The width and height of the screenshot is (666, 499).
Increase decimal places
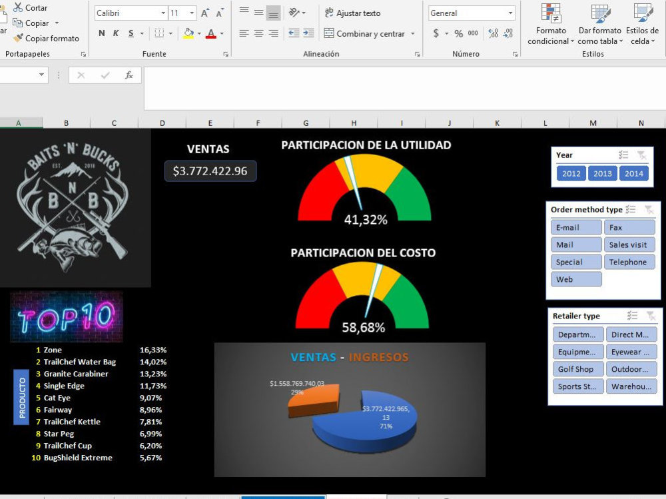pyautogui.click(x=493, y=33)
